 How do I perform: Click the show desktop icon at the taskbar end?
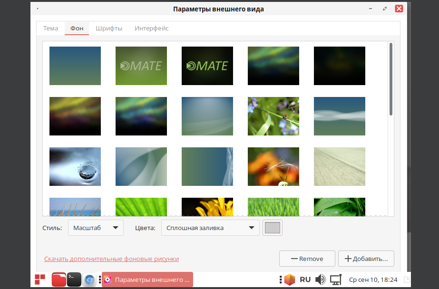(x=407, y=279)
